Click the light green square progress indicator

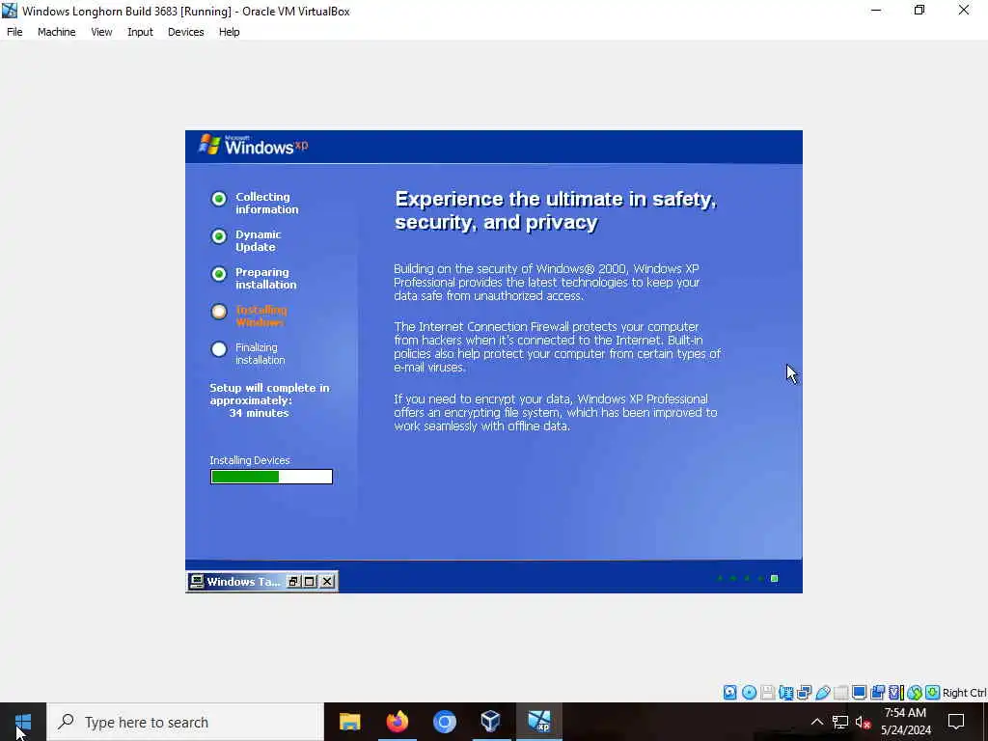click(775, 579)
